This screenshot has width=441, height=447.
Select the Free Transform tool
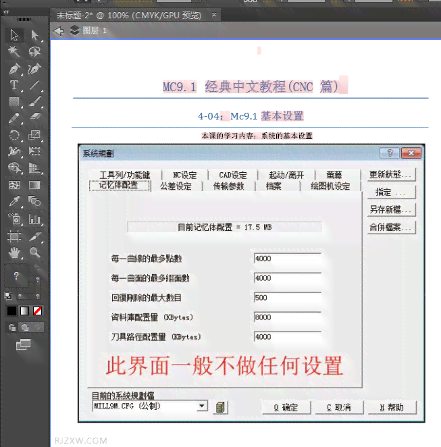coord(34,151)
